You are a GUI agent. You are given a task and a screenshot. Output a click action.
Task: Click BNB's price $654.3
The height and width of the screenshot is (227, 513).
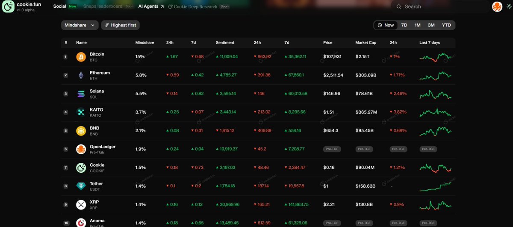coord(331,131)
